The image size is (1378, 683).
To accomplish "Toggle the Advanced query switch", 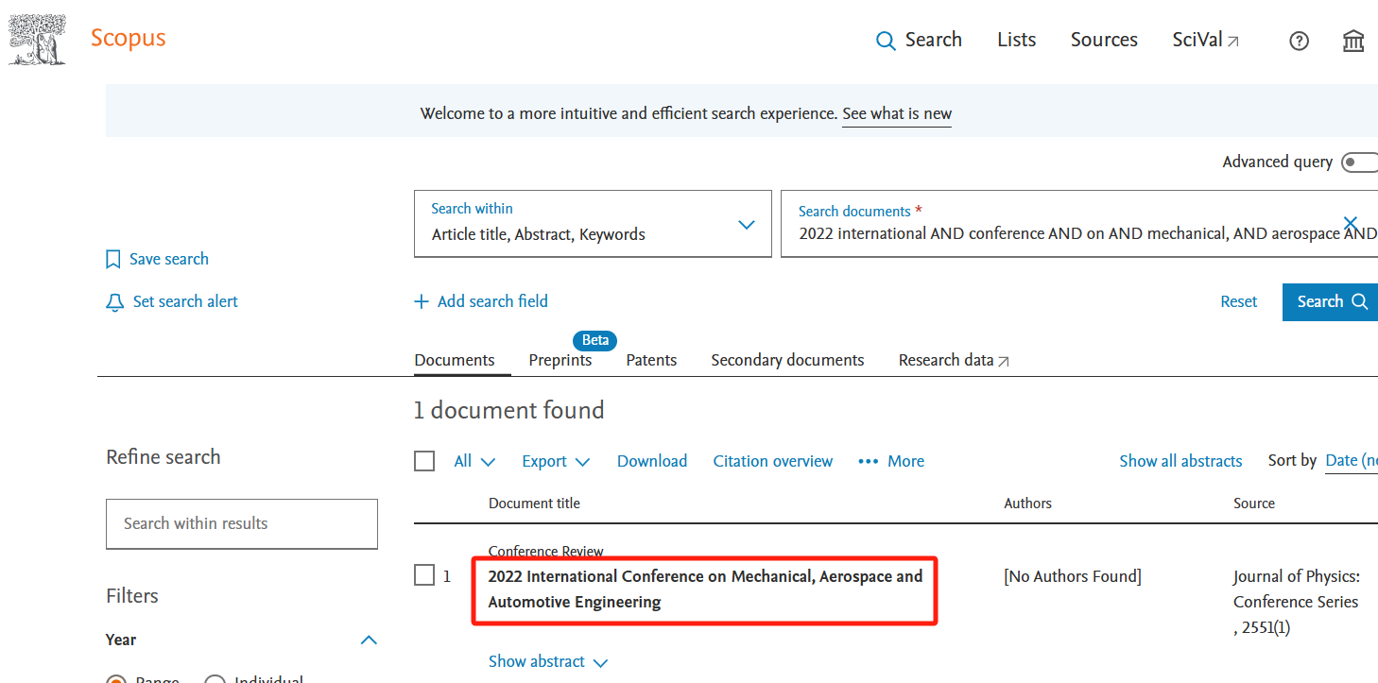I will click(1359, 162).
